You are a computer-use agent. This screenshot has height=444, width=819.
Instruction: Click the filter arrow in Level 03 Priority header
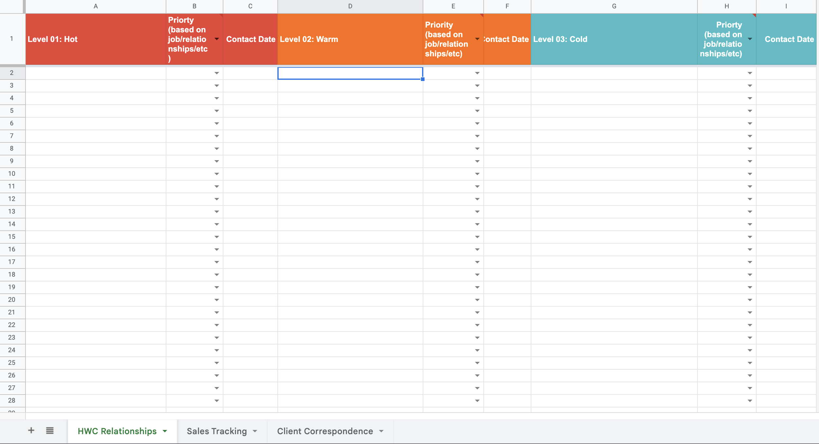pyautogui.click(x=750, y=39)
